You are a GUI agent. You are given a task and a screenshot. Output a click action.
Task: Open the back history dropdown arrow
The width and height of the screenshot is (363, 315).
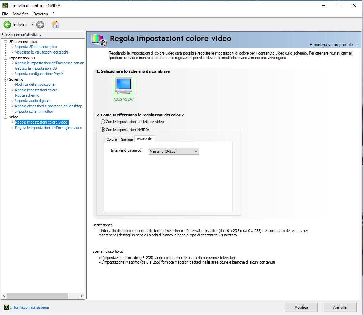pos(32,25)
